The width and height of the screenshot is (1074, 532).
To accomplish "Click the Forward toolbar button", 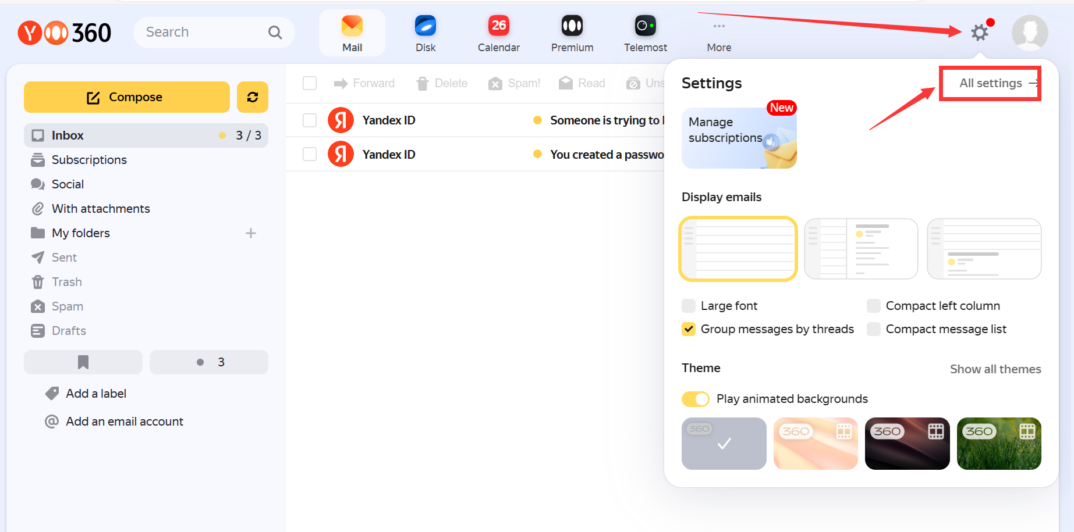I will click(364, 84).
